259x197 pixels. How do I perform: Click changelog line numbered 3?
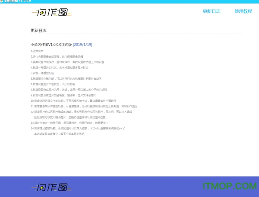point(67,62)
